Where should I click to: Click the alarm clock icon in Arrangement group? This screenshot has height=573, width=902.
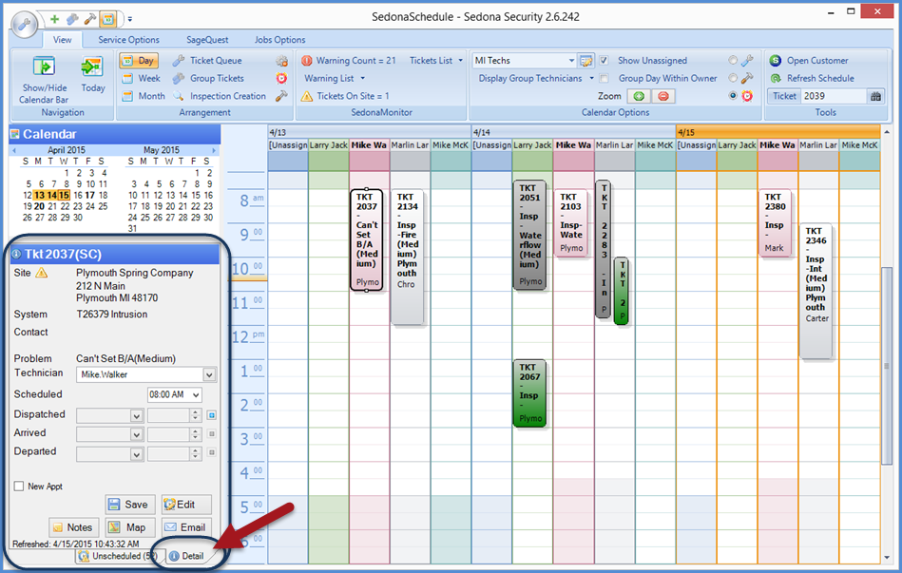[281, 78]
